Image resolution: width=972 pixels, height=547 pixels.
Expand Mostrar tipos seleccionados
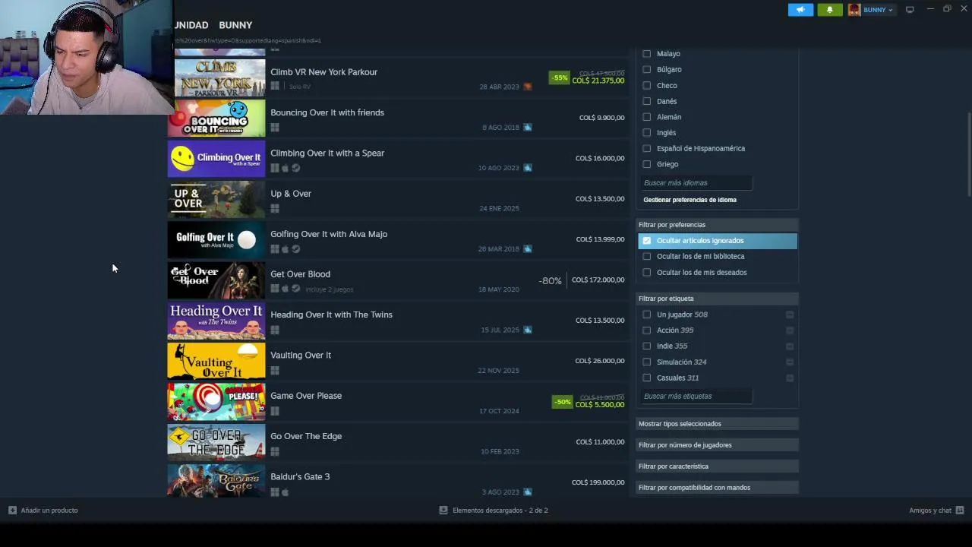(717, 424)
